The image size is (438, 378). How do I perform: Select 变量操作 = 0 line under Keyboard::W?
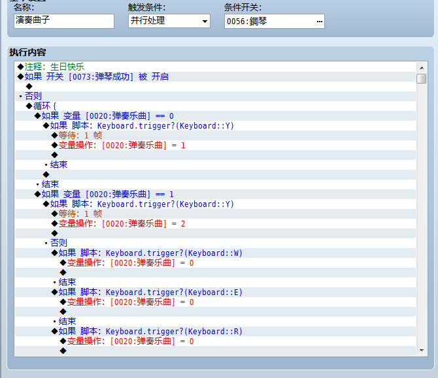tap(215, 263)
